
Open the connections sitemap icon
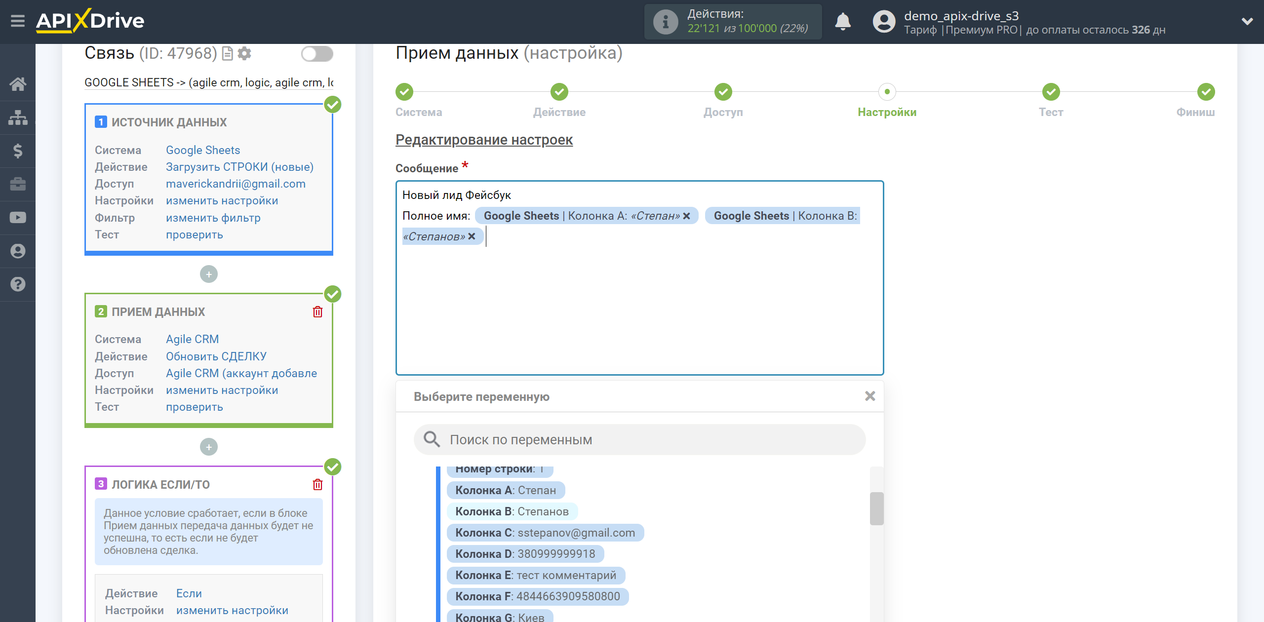pos(18,117)
